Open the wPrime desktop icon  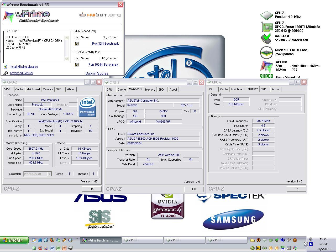click(266, 66)
